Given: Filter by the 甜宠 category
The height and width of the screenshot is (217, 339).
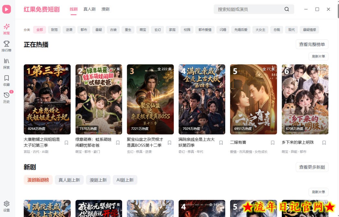Looking at the screenshot, I should point(54,30).
